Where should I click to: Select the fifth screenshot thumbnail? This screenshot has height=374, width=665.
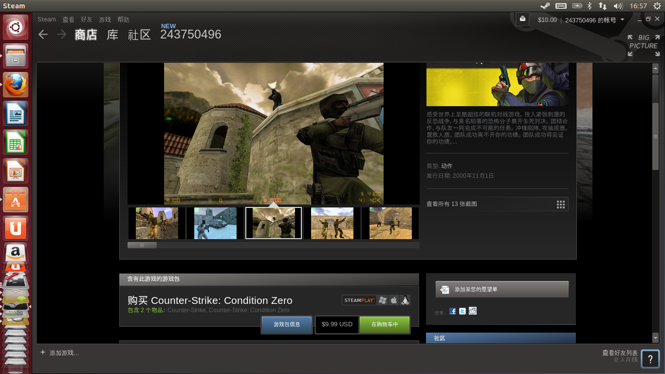[x=390, y=223]
